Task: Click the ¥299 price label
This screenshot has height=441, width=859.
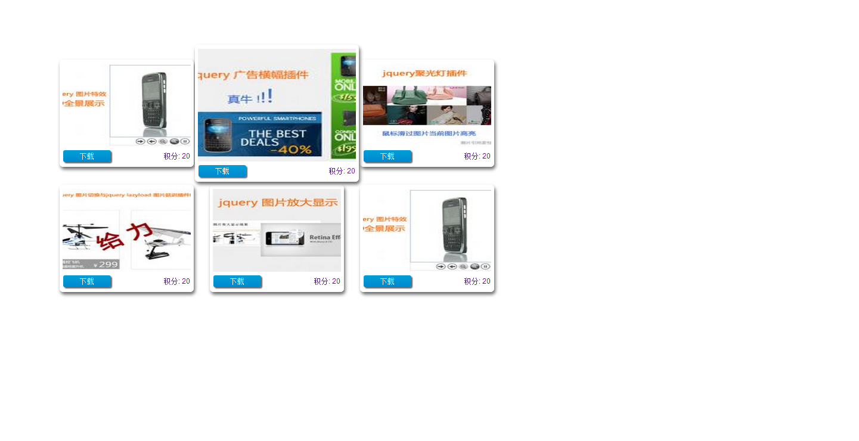Action: coord(106,265)
